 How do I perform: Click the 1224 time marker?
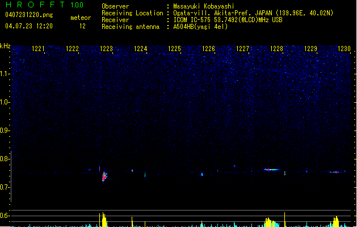pyautogui.click(x=141, y=49)
